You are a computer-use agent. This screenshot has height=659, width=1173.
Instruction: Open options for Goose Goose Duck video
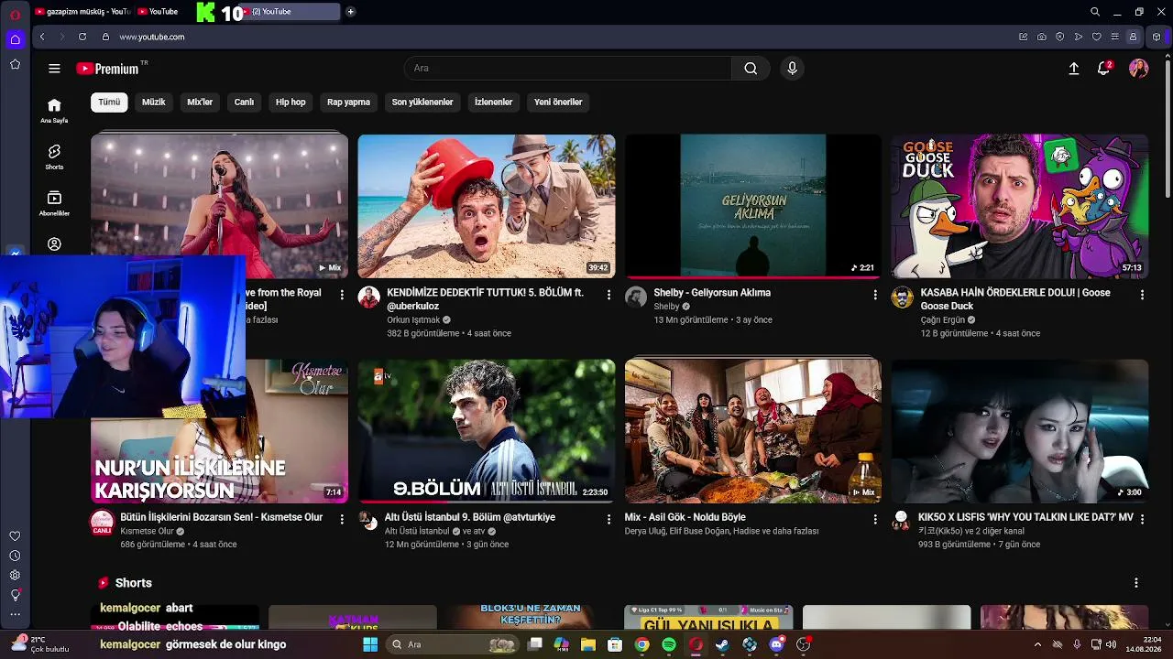[1142, 295]
